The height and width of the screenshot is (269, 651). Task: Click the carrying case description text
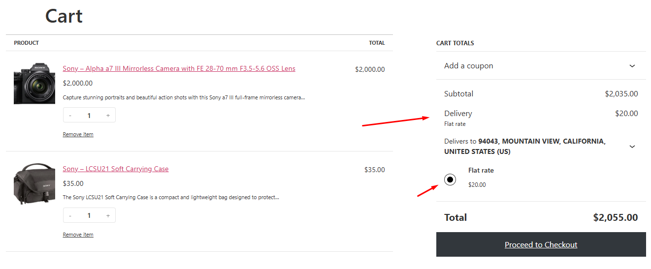pyautogui.click(x=171, y=197)
